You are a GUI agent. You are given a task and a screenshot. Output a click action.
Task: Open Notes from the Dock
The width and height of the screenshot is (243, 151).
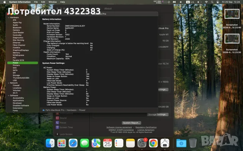[130, 143]
